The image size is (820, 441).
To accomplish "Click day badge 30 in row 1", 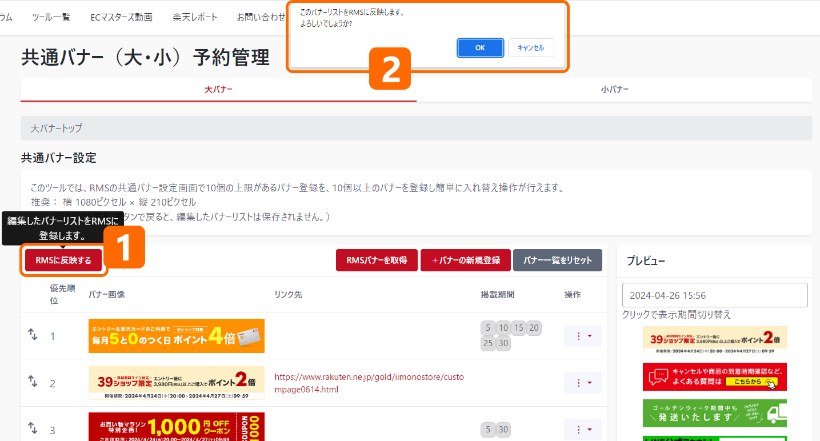I will click(503, 344).
